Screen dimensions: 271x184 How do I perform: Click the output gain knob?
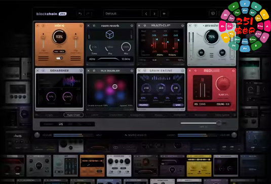pos(234,135)
